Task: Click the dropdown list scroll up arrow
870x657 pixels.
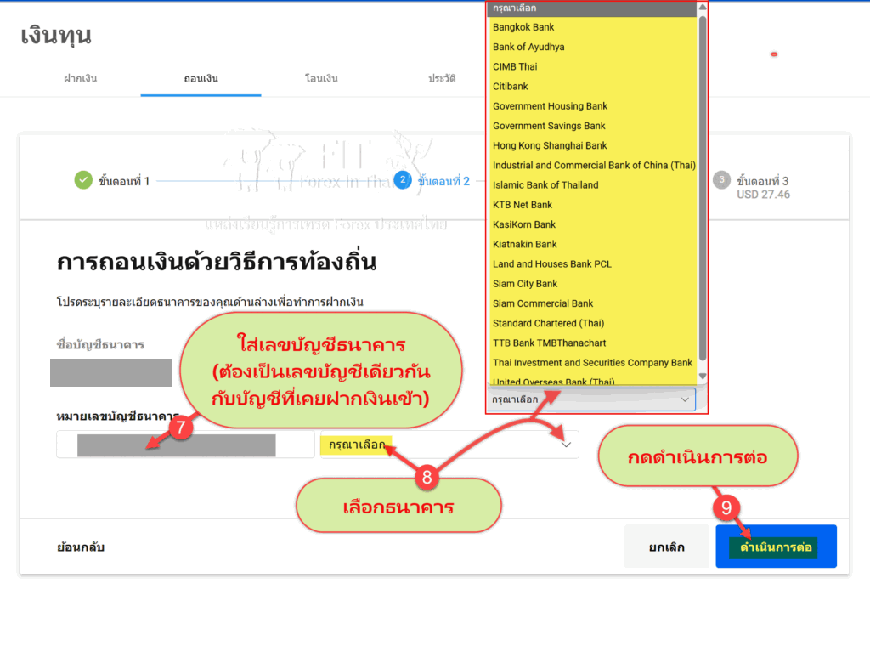Action: (x=702, y=8)
